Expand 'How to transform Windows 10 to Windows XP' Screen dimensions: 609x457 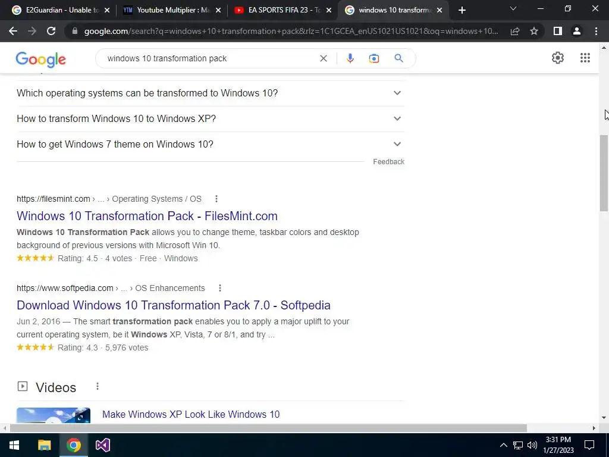click(210, 118)
